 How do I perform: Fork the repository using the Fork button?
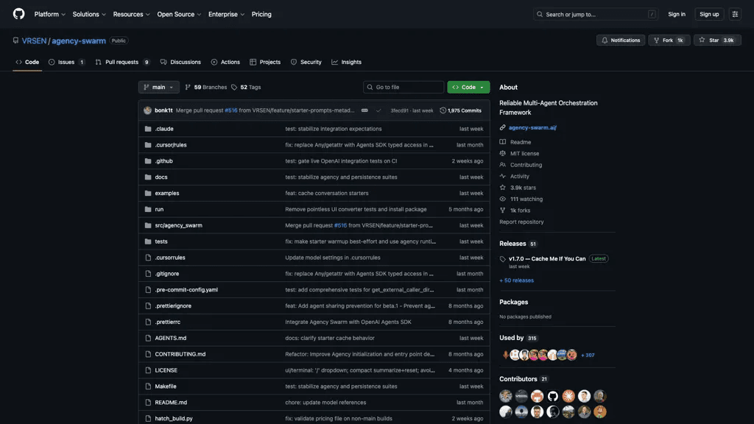(x=669, y=40)
